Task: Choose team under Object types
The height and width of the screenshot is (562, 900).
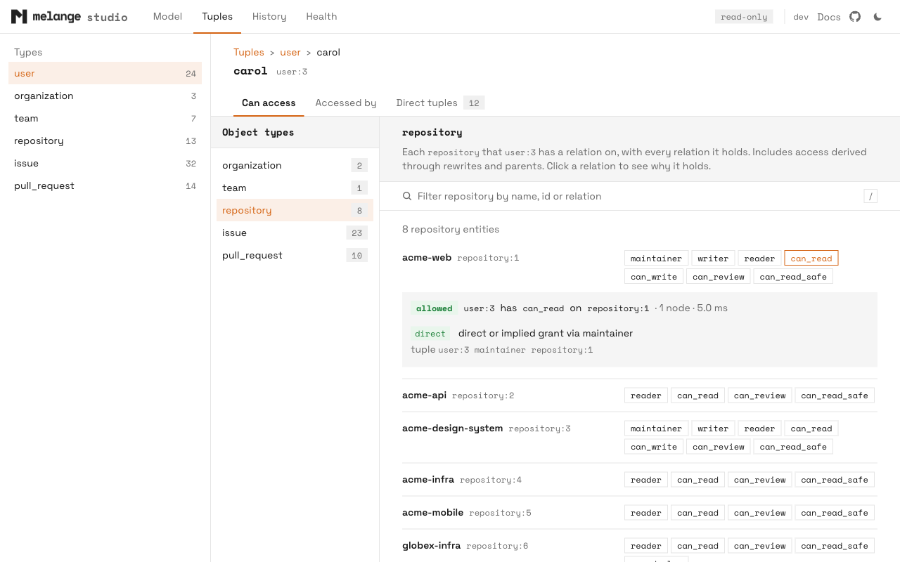Action: pyautogui.click(x=295, y=188)
